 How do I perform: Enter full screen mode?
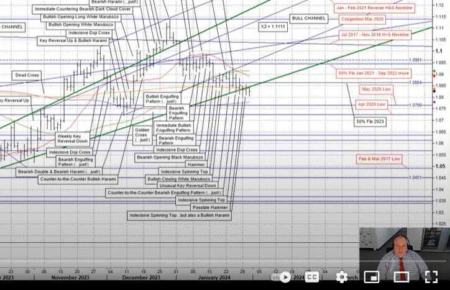pos(431,277)
